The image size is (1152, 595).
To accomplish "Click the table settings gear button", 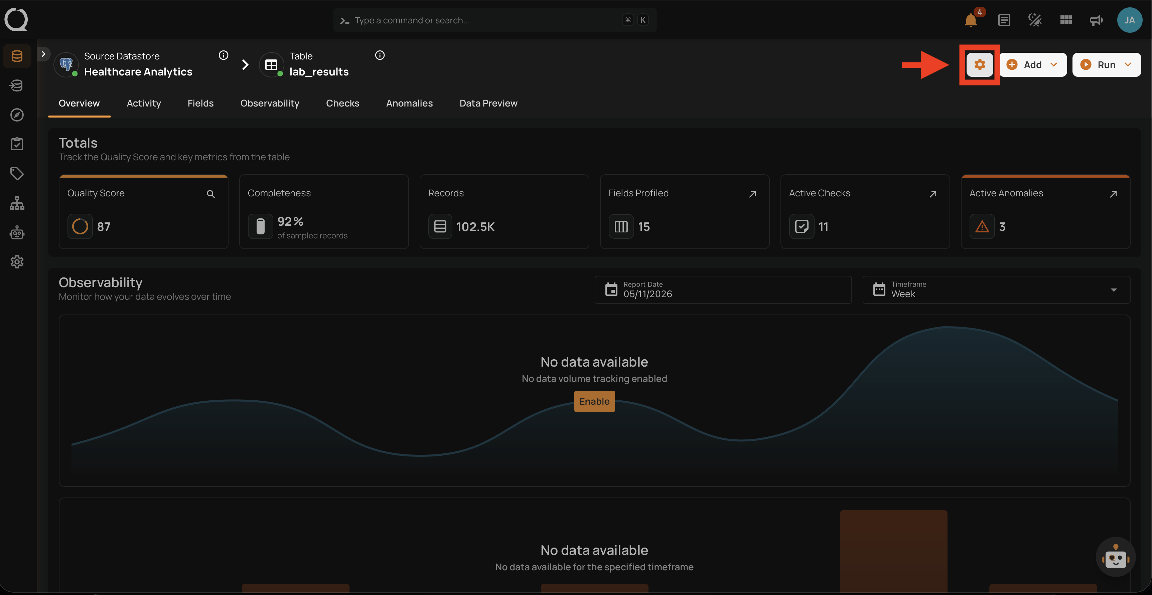I will pyautogui.click(x=979, y=64).
